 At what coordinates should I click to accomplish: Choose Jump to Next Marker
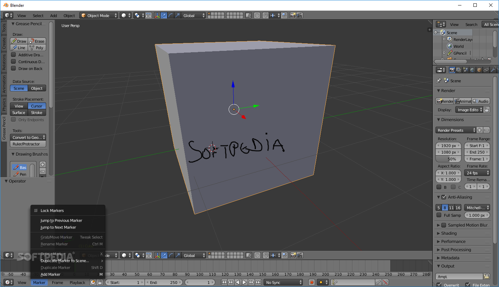coord(58,227)
